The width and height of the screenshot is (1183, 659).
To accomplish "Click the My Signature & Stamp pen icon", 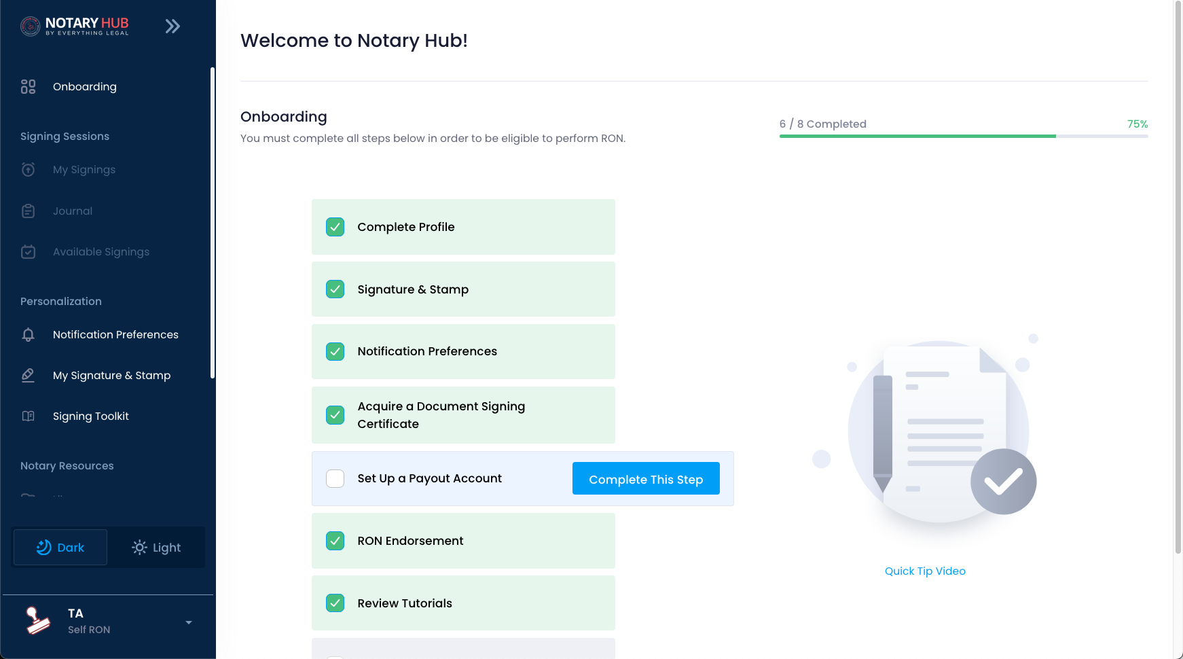I will (28, 376).
